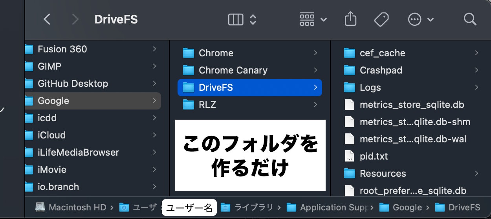This screenshot has height=219, width=491.
Task: Select the Google folder row
Action: click(93, 101)
